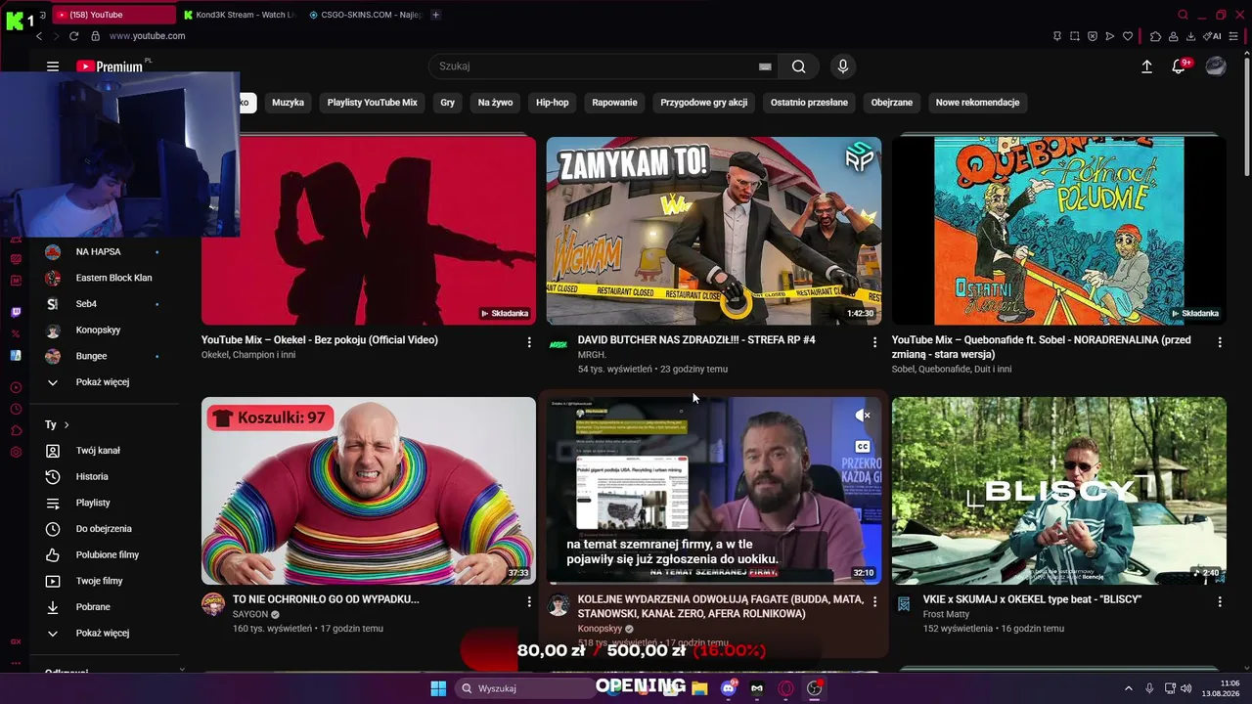Open more options for SAYGON video
This screenshot has width=1252, height=704.
point(529,601)
